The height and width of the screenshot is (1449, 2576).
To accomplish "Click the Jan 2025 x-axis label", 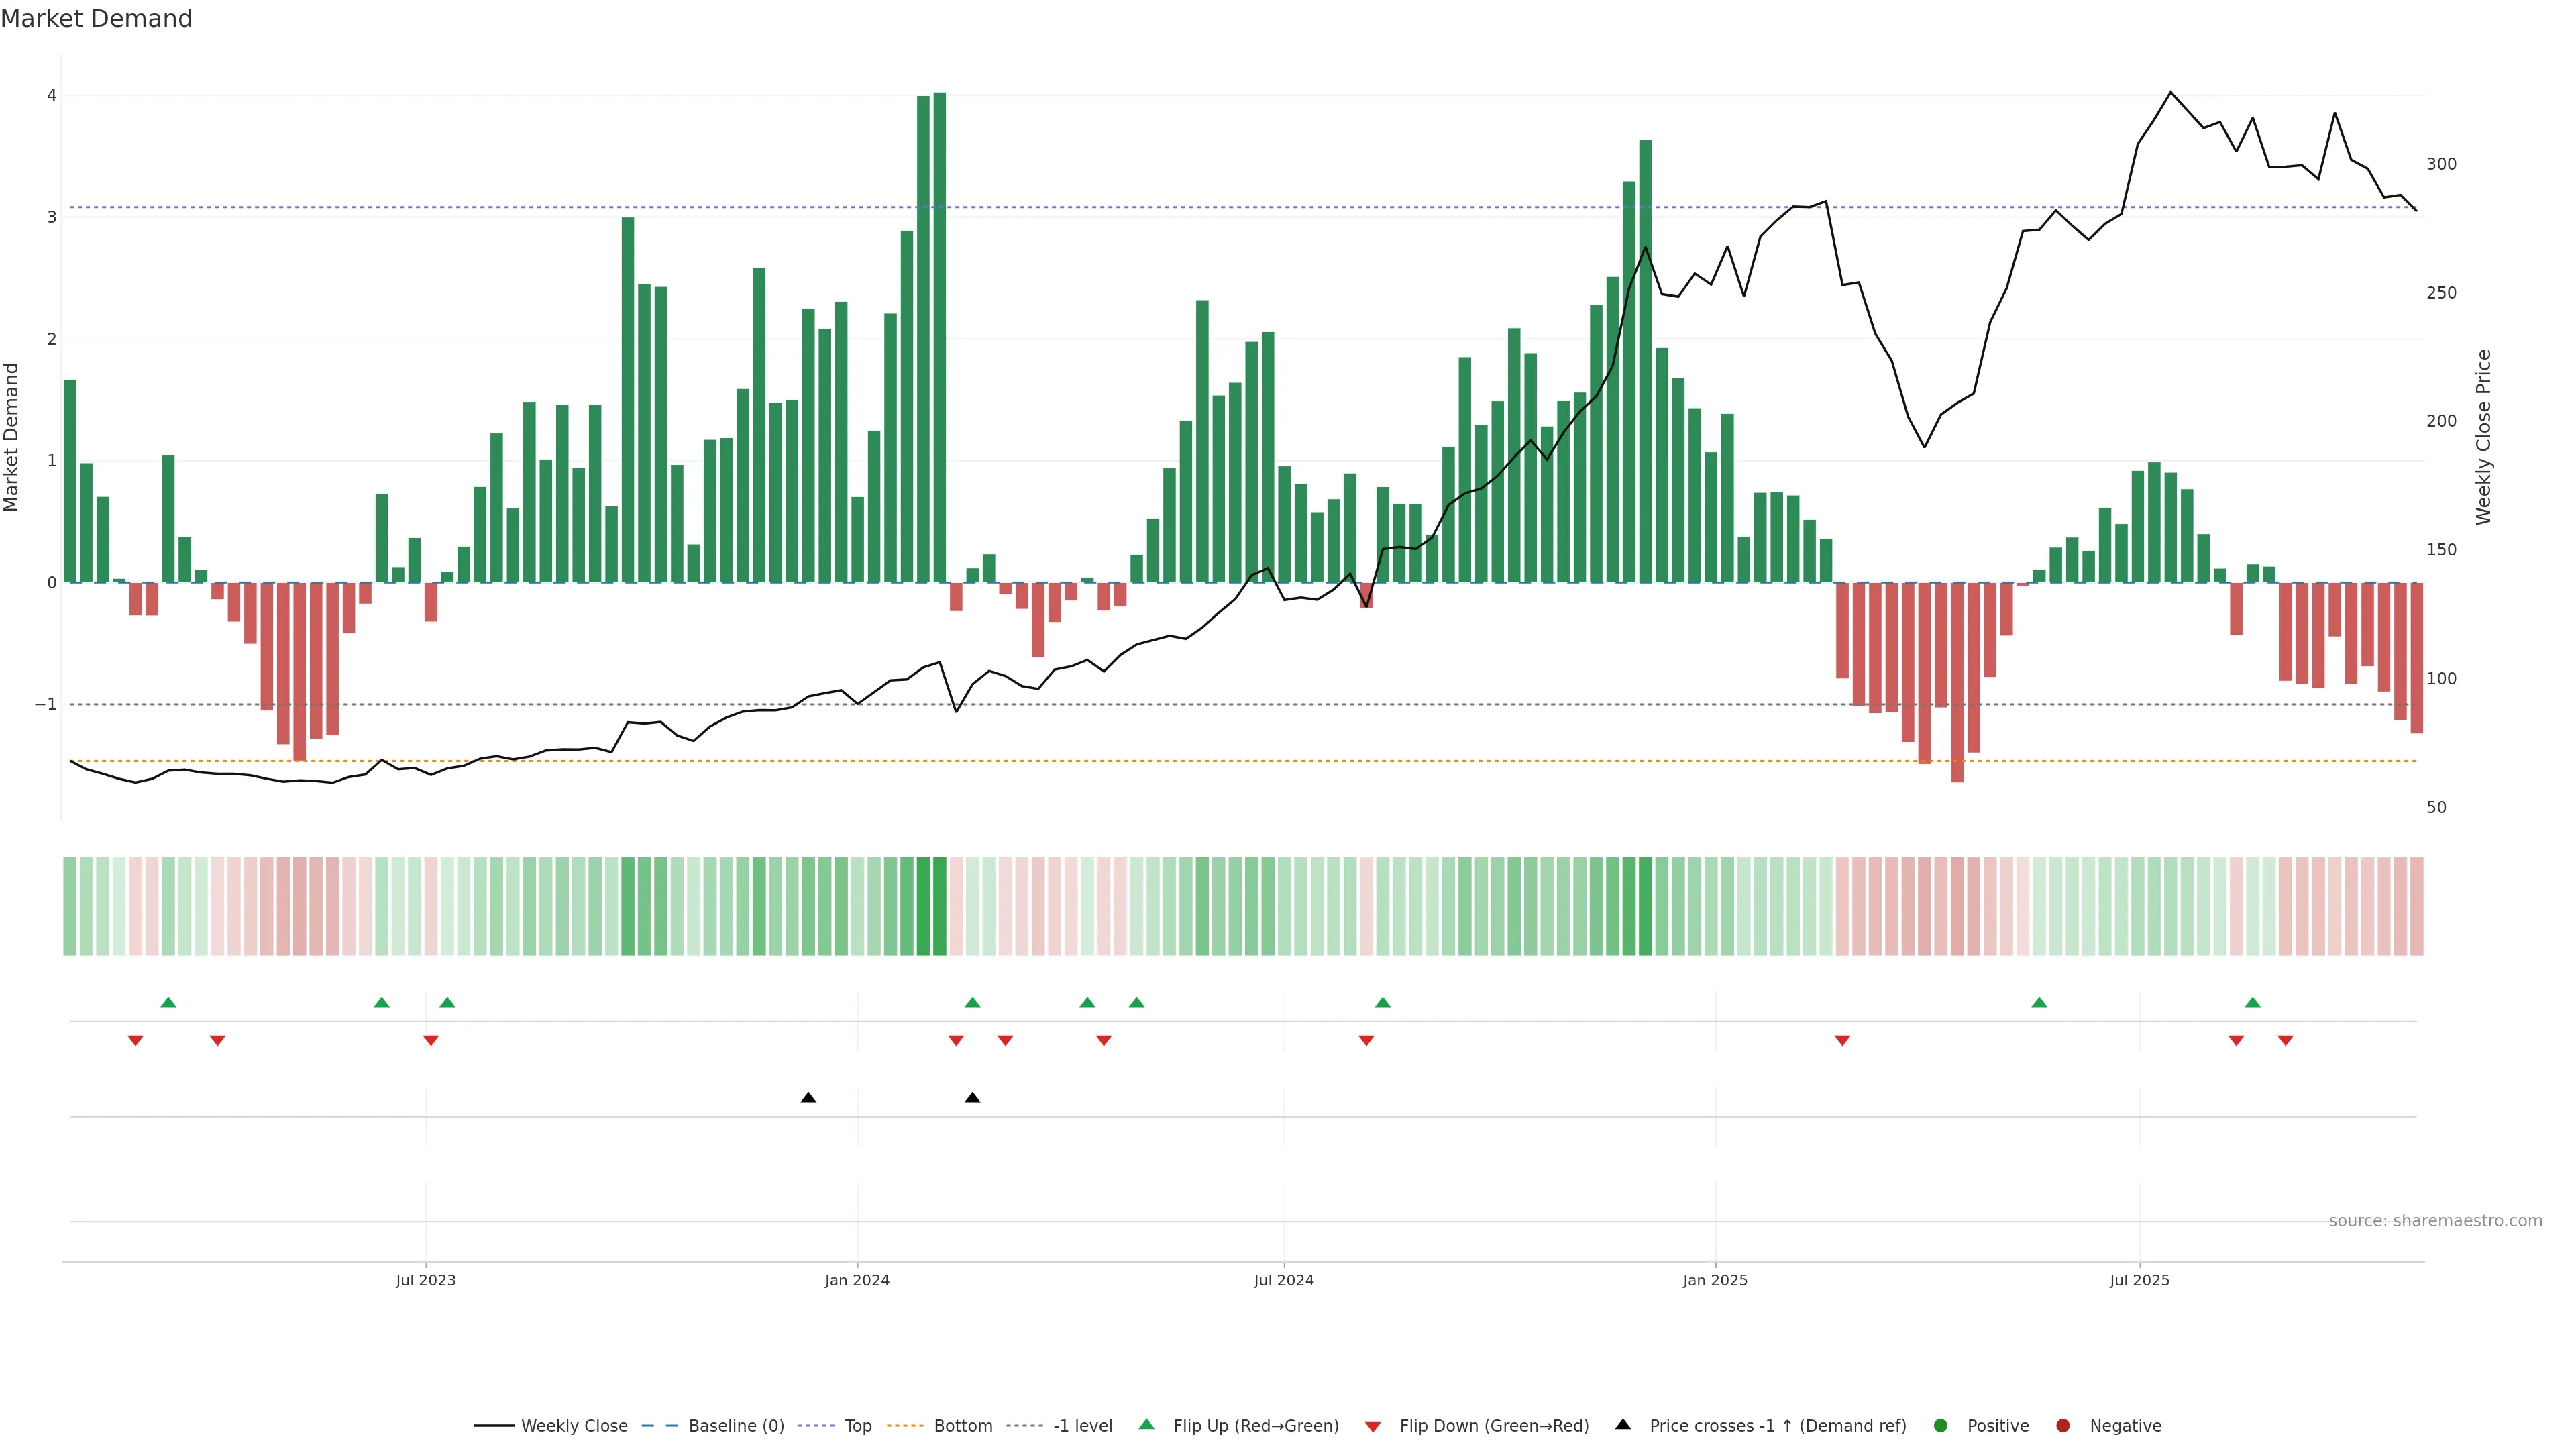I will click(1714, 1280).
